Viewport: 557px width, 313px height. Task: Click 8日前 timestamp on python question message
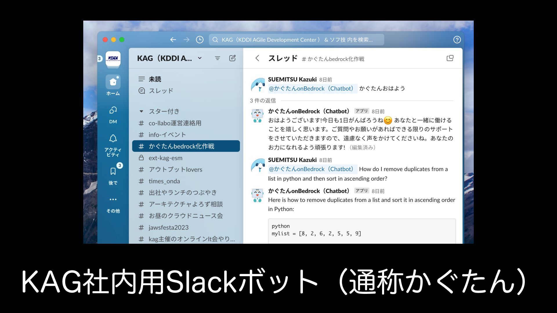(325, 160)
